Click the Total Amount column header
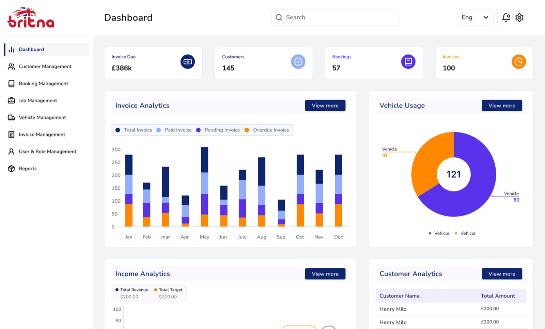Screen dimensions: 545x329 [x=498, y=296]
